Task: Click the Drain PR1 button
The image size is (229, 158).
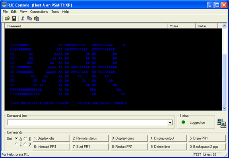Action: pos(207,139)
